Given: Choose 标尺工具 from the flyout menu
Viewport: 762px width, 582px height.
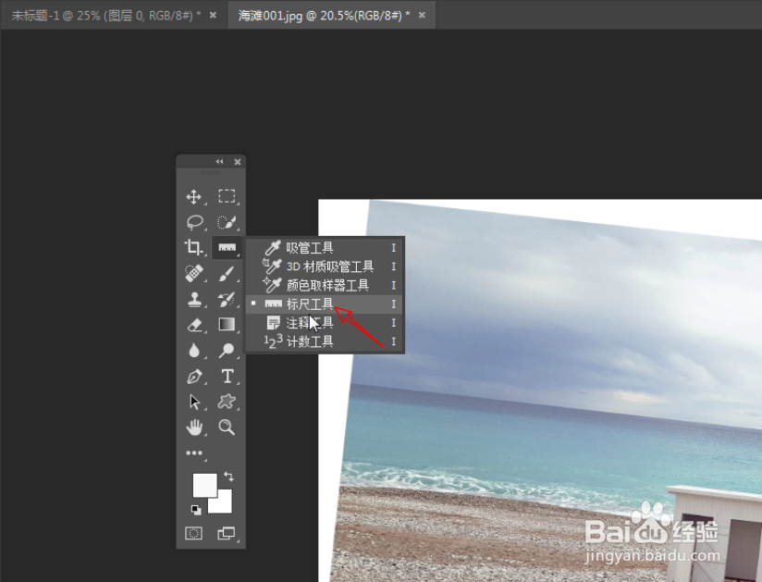Looking at the screenshot, I should [325, 304].
